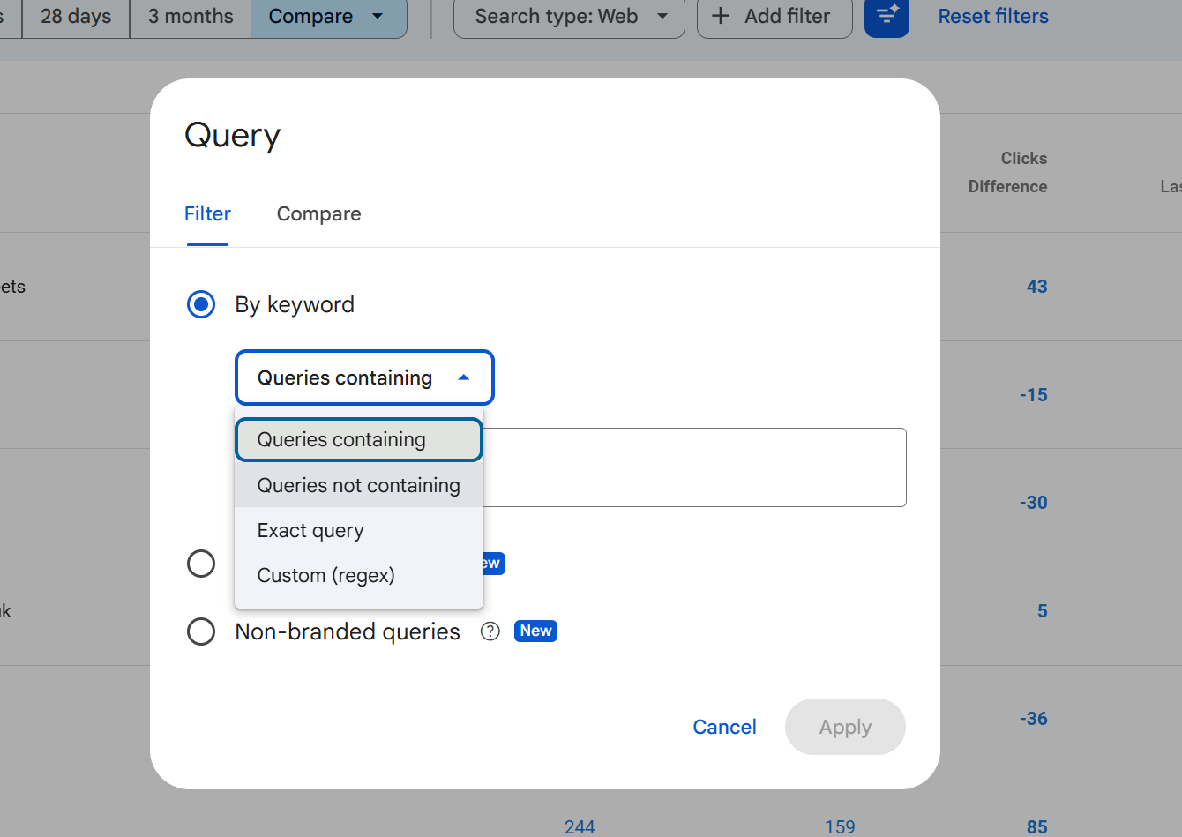Select Queries containing in the open list
Viewport: 1182px width, 837px height.
pos(341,440)
